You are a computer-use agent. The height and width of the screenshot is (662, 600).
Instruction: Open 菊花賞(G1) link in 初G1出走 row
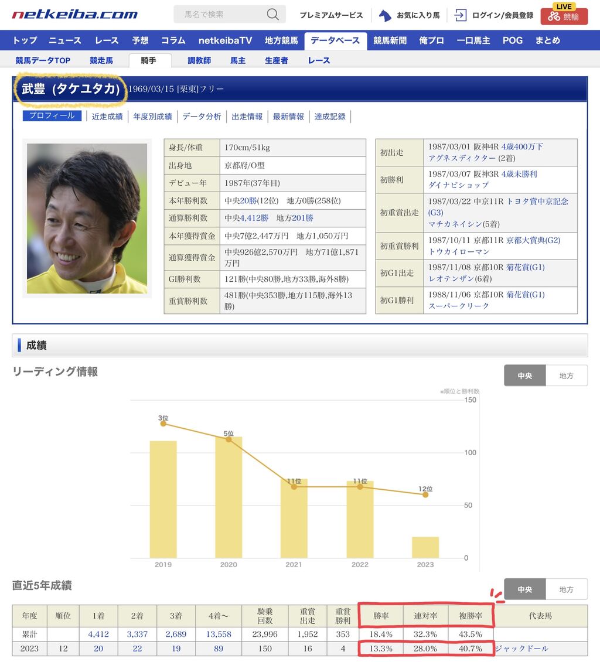coord(525,267)
